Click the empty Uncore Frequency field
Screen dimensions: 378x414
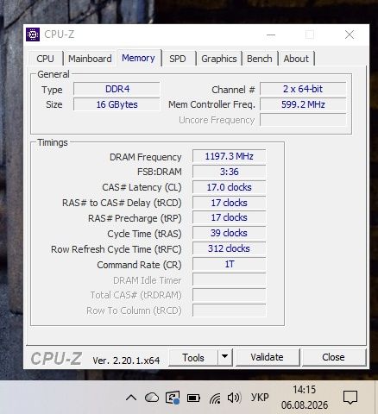pyautogui.click(x=303, y=120)
